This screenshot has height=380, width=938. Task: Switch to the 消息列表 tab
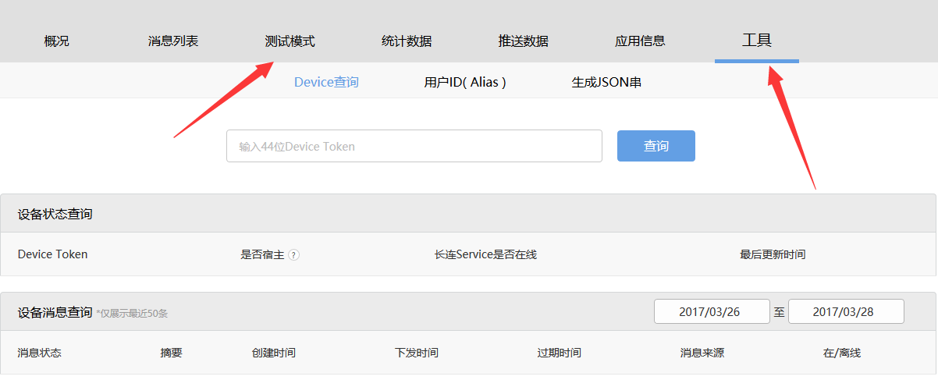(173, 41)
